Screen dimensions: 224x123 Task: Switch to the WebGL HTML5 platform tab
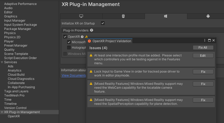coord(123,16)
